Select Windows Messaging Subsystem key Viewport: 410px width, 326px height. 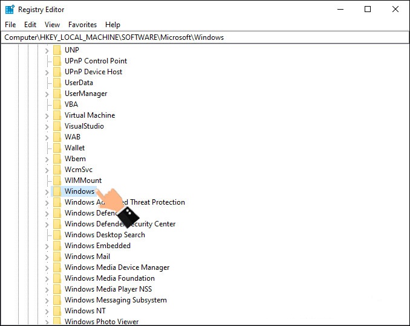116,300
